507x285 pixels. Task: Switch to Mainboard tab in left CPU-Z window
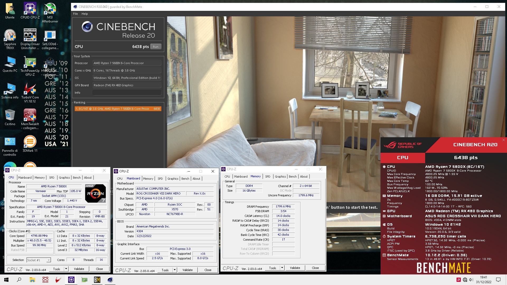tap(25, 178)
